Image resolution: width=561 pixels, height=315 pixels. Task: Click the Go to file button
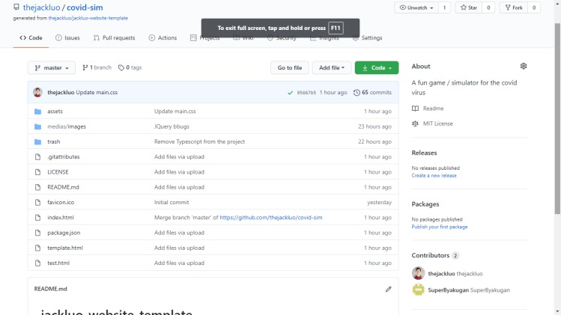[290, 67]
